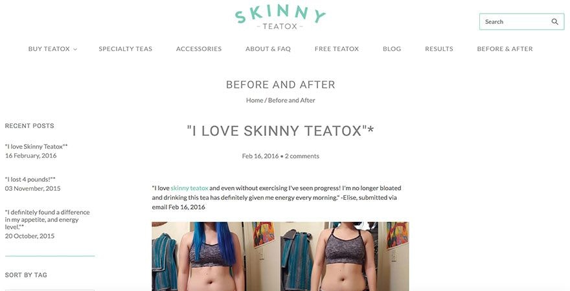Click into the Search input field
The height and width of the screenshot is (291, 570).
click(515, 22)
